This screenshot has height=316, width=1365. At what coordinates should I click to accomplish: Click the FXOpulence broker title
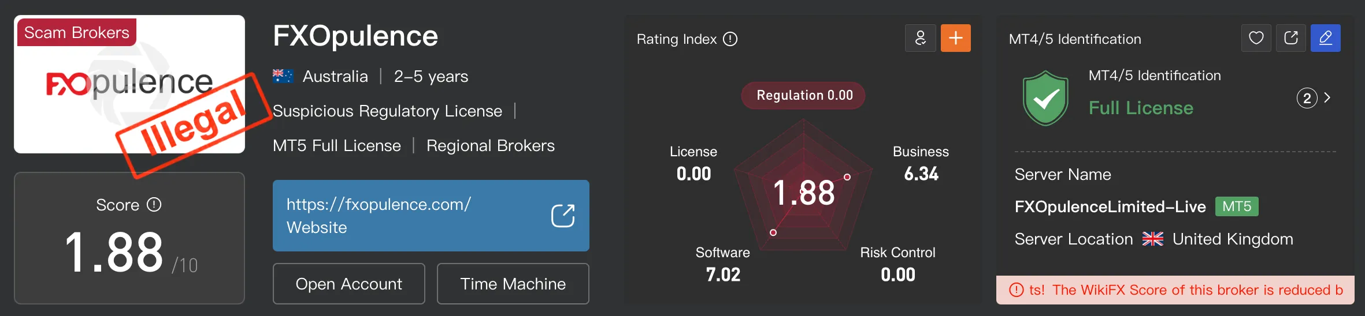pos(355,36)
